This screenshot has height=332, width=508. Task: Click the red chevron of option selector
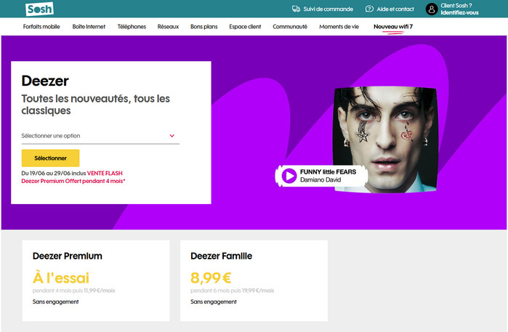tap(172, 136)
